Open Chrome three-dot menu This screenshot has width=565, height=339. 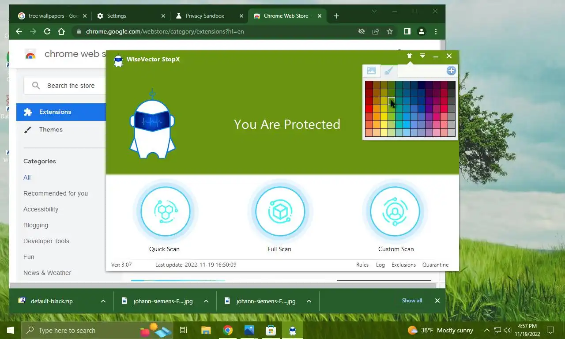click(x=436, y=31)
